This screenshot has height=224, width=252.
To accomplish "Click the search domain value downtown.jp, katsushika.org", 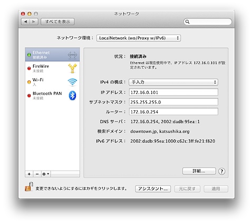I will pyautogui.click(x=160, y=132).
